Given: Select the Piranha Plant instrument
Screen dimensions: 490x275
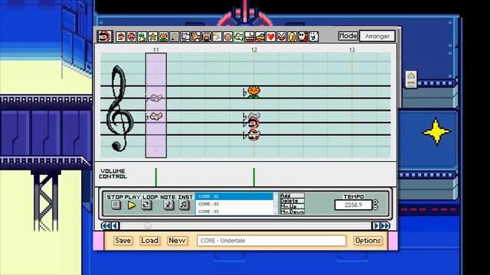Looking at the screenshot, I should point(281,37).
